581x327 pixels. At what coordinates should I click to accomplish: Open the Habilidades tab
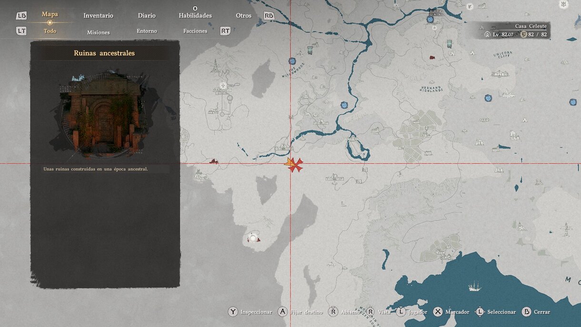(195, 16)
